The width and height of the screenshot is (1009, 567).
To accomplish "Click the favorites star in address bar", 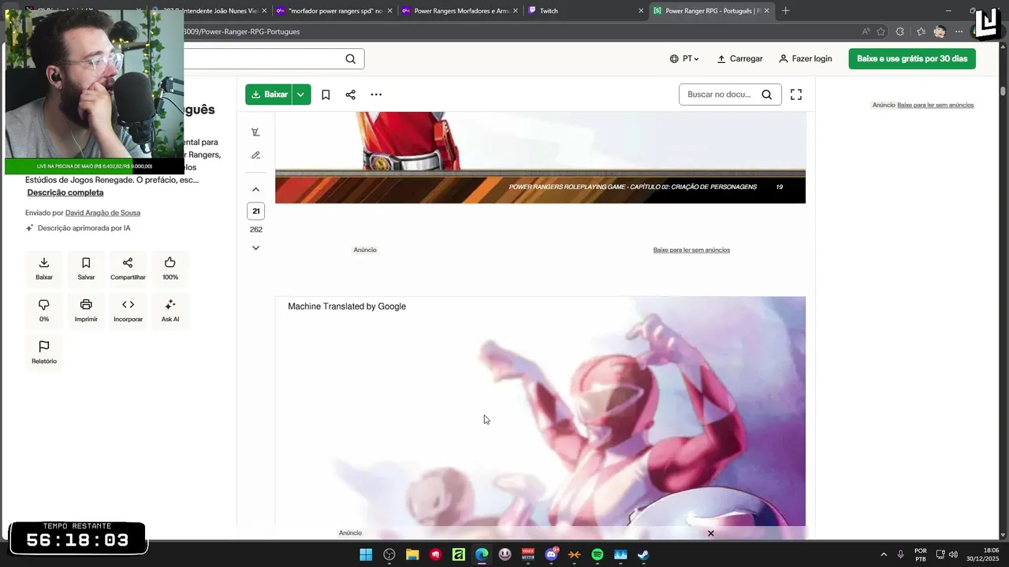I will coord(881,31).
